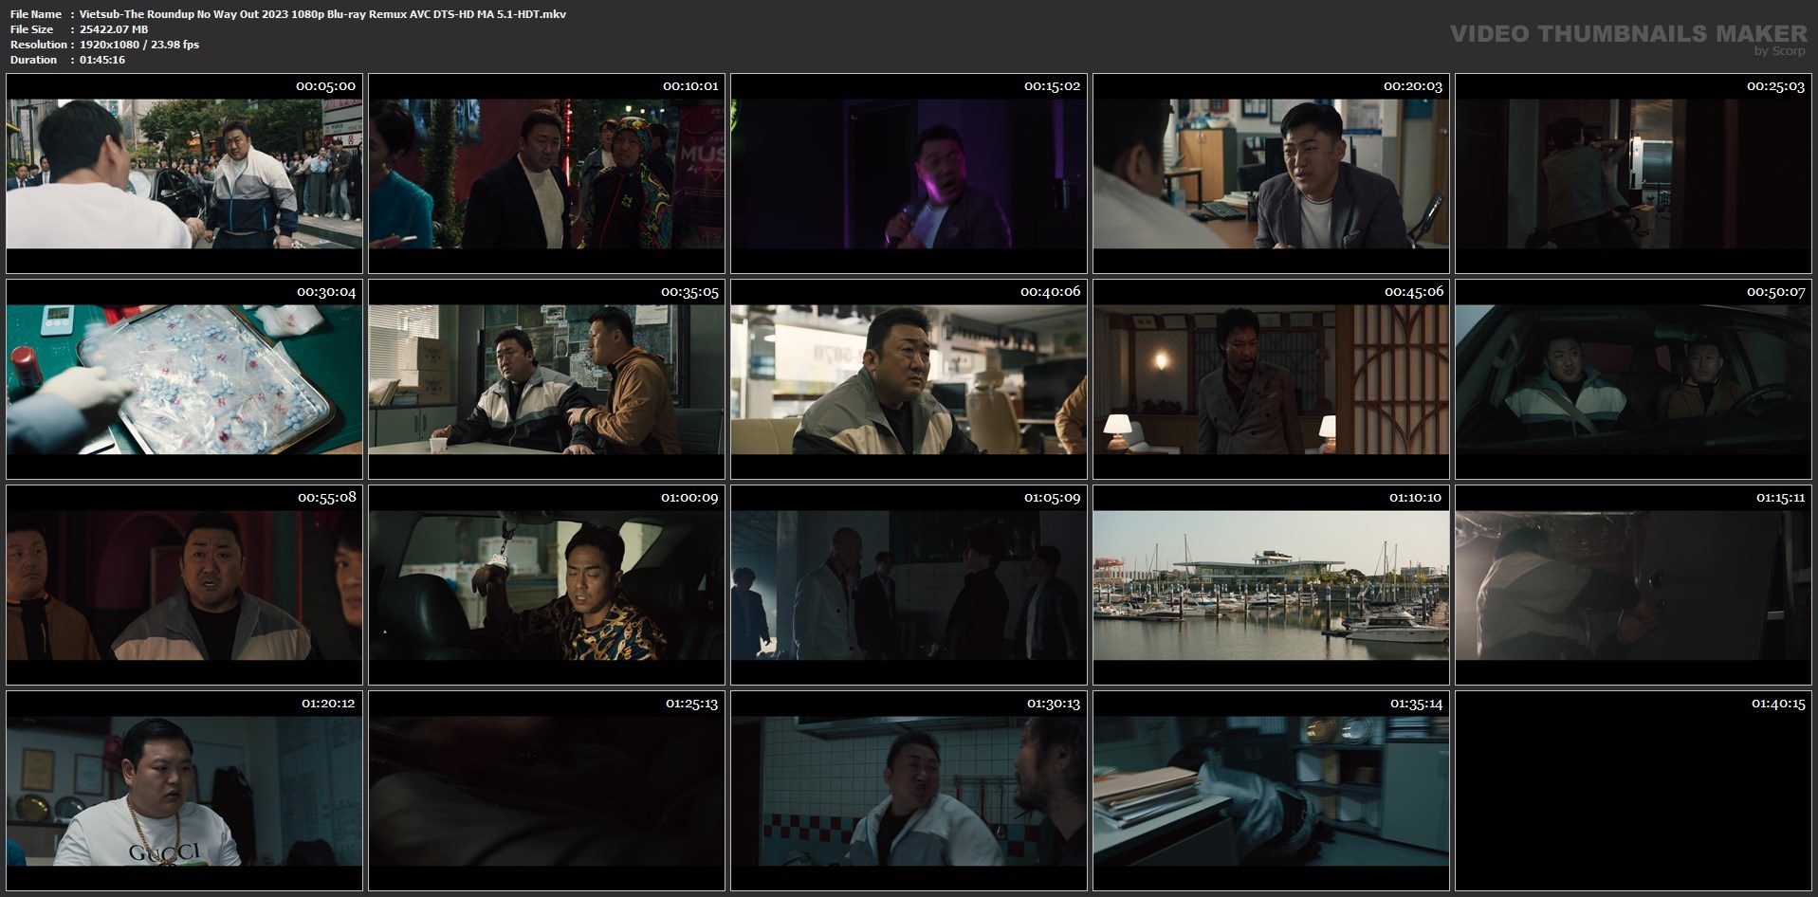Pick the thumbnail at 01:30:13
1818x897 pixels.
[909, 791]
